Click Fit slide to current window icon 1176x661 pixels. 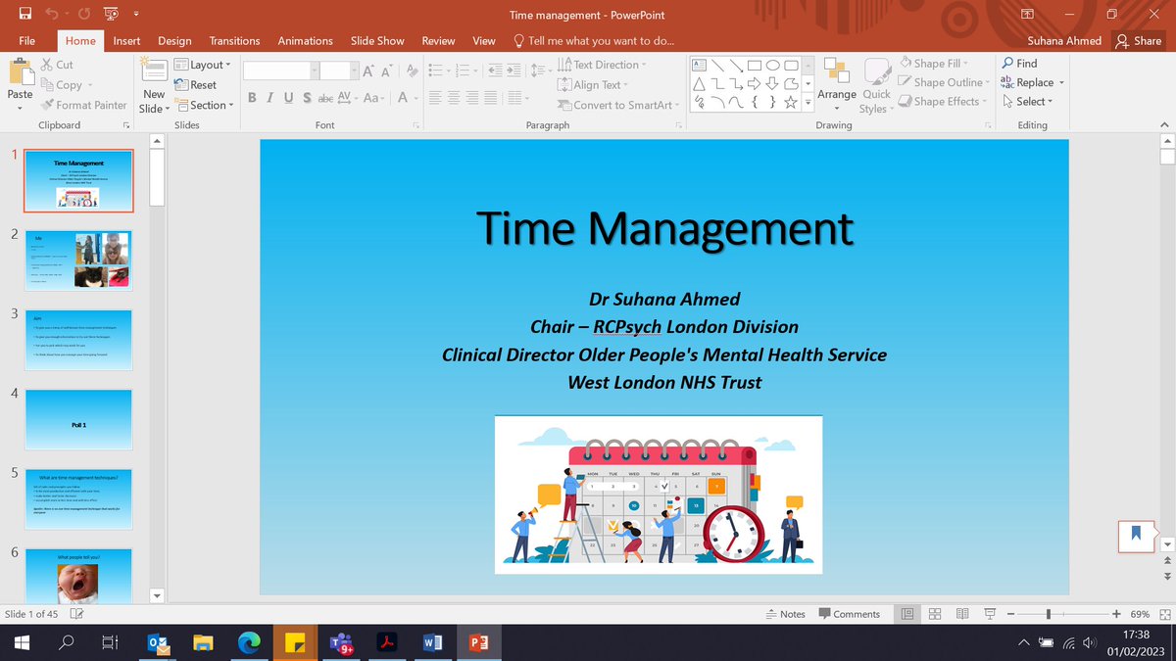pos(1164,614)
